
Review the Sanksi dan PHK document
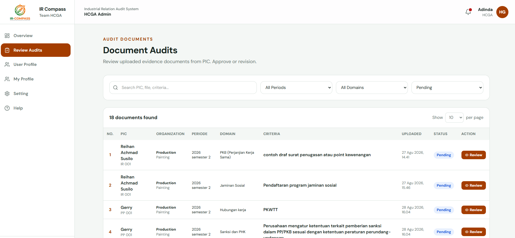(x=474, y=232)
